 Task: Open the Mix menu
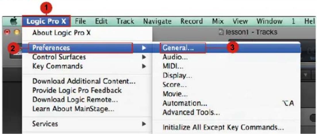click(x=218, y=21)
